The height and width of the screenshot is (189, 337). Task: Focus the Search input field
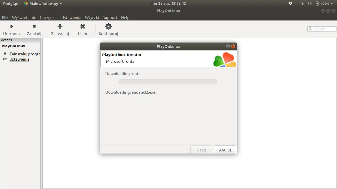[x=322, y=29]
